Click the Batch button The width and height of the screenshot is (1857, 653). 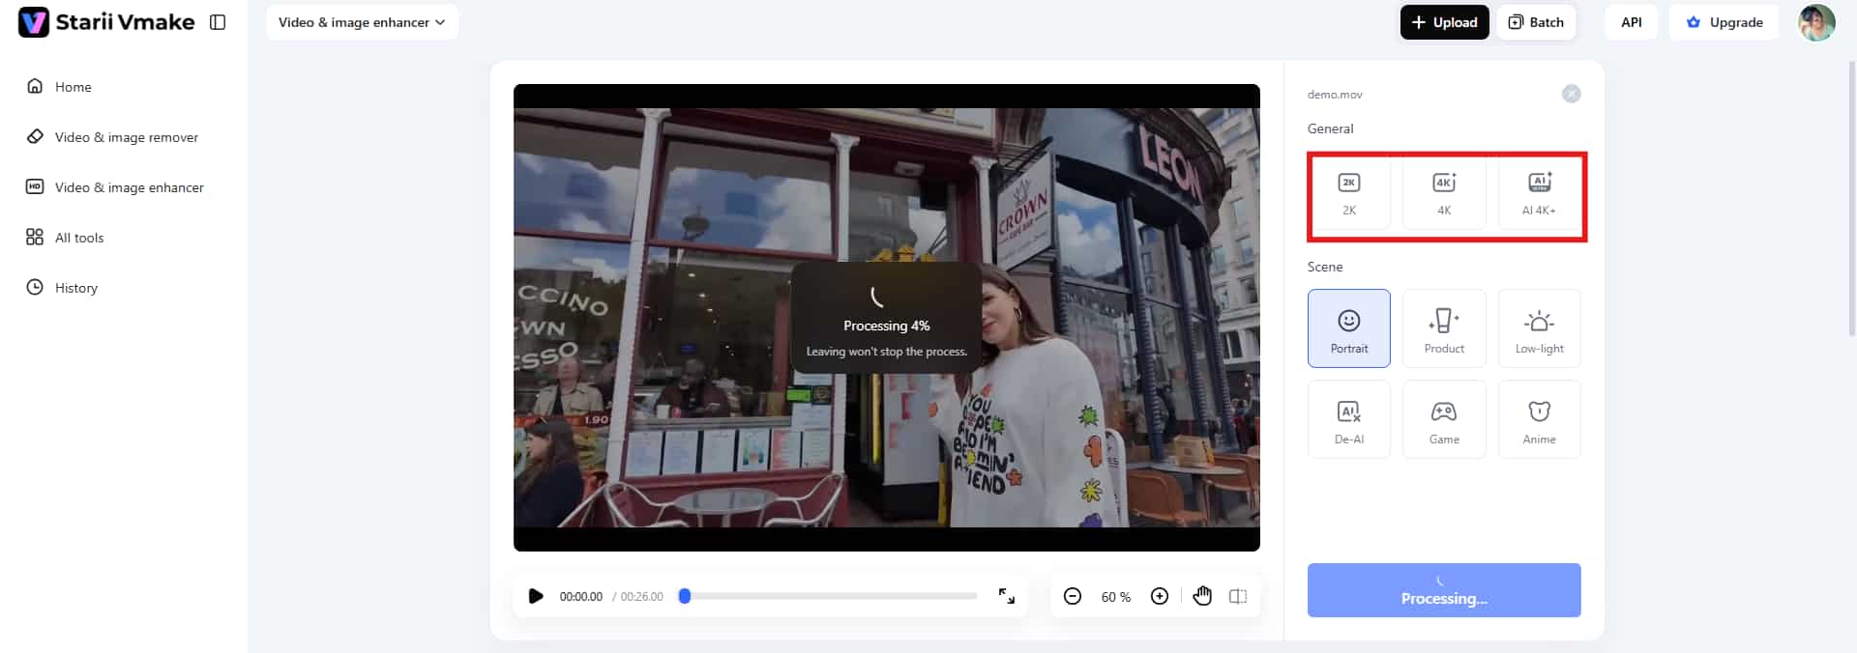(1536, 22)
